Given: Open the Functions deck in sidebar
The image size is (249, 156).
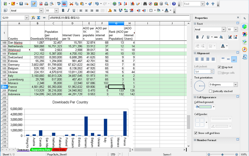Looking at the screenshot, I should 245,57.
